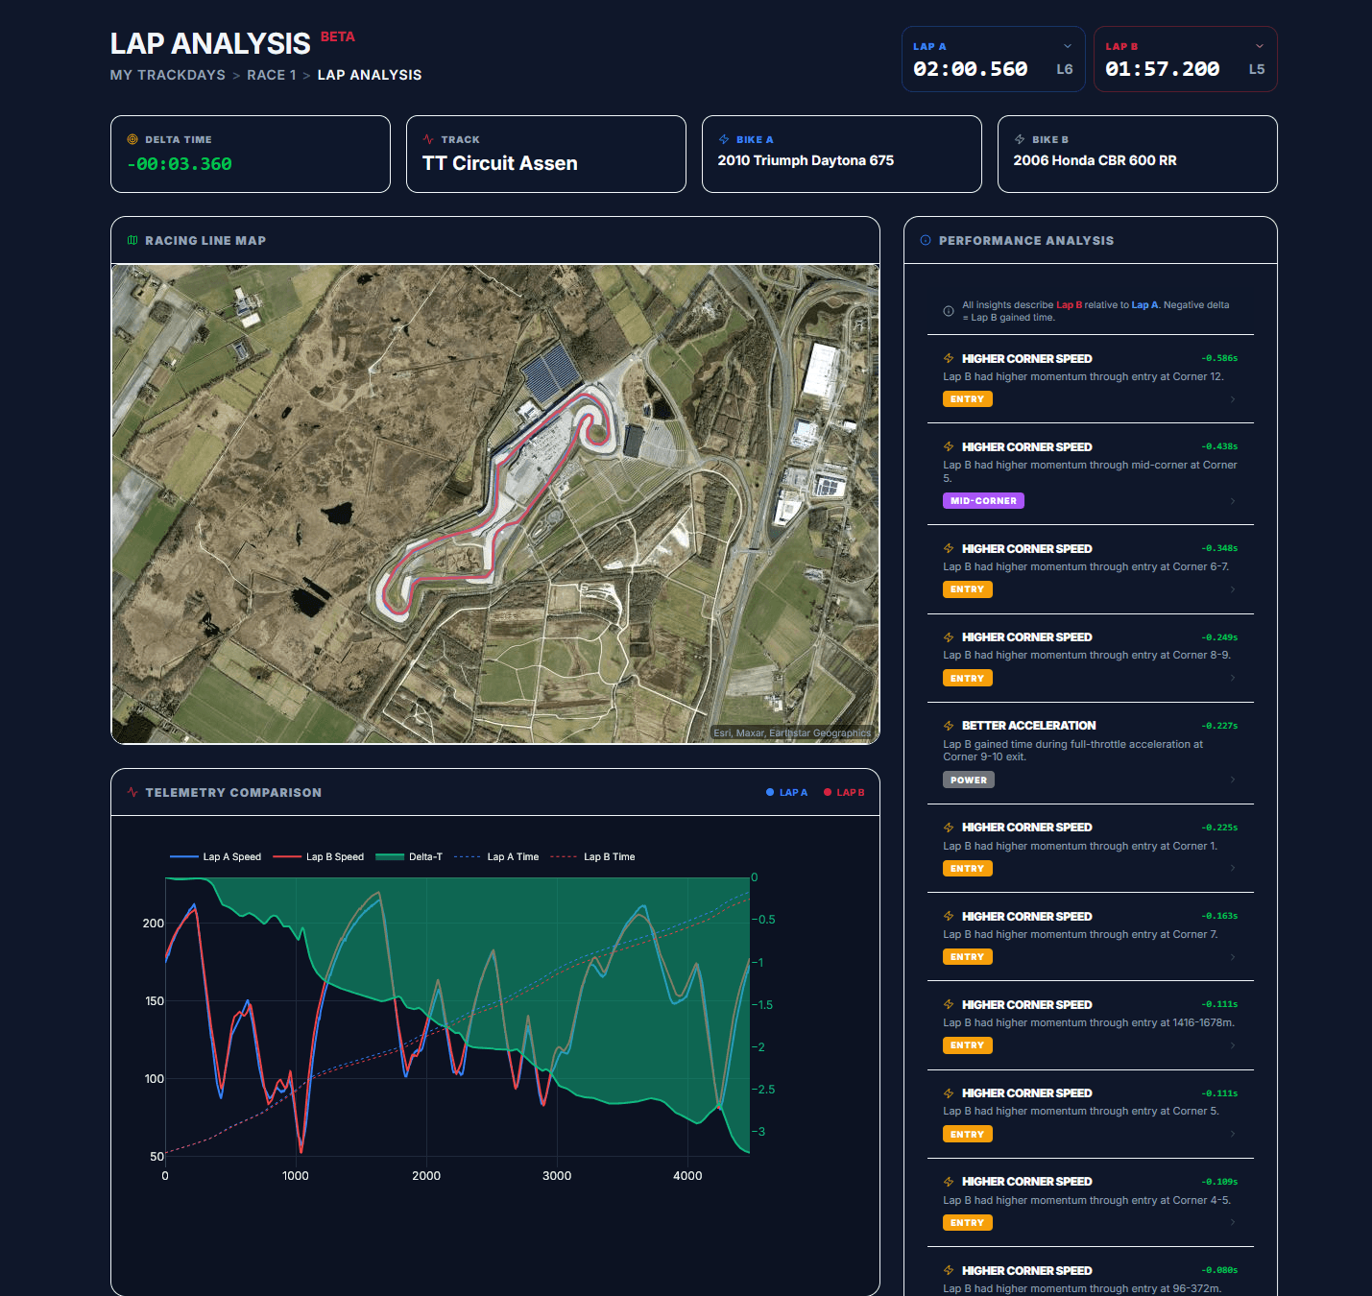Viewport: 1372px width, 1296px height.
Task: Click lightning icon on 1416-1678m insight
Action: pos(949,1004)
